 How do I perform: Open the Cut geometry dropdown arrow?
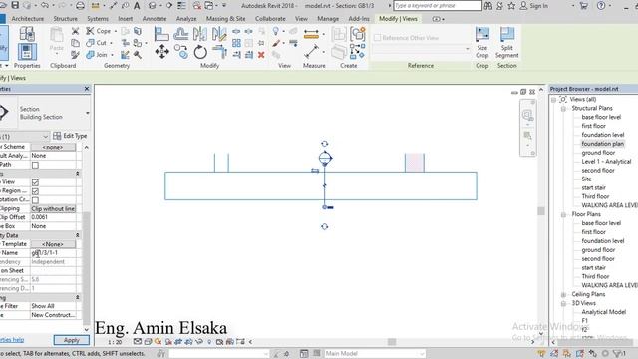(111, 43)
